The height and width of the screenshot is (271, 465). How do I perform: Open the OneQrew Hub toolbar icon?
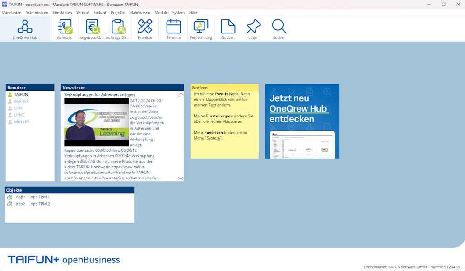coord(25,29)
